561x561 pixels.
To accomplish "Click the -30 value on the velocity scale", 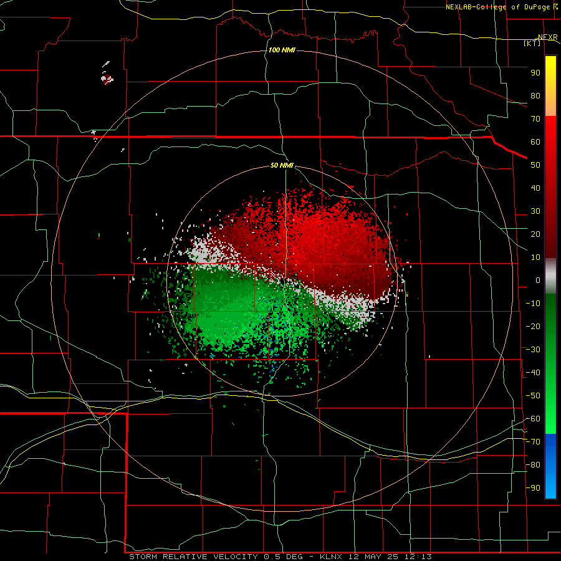I will pos(533,350).
